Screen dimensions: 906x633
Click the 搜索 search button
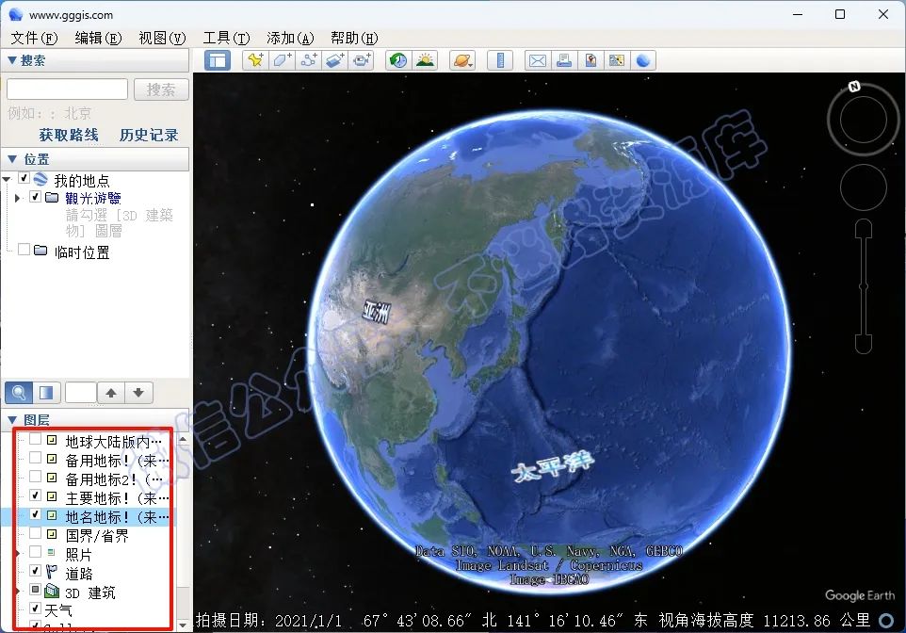(161, 89)
